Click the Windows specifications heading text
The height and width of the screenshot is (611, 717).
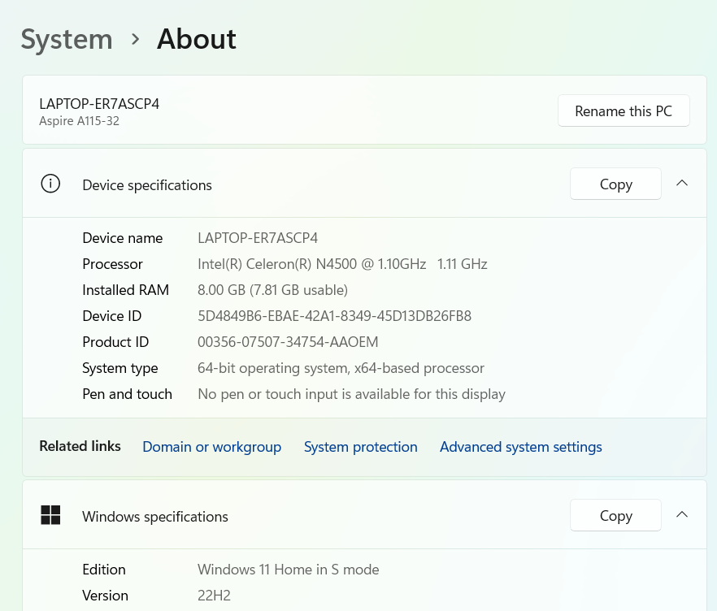155,517
